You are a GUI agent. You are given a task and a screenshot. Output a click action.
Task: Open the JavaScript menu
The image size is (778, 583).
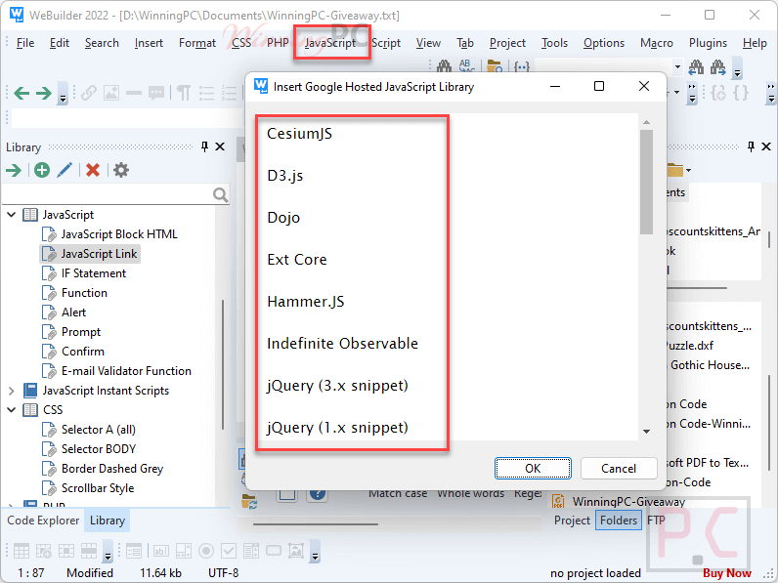coord(330,43)
